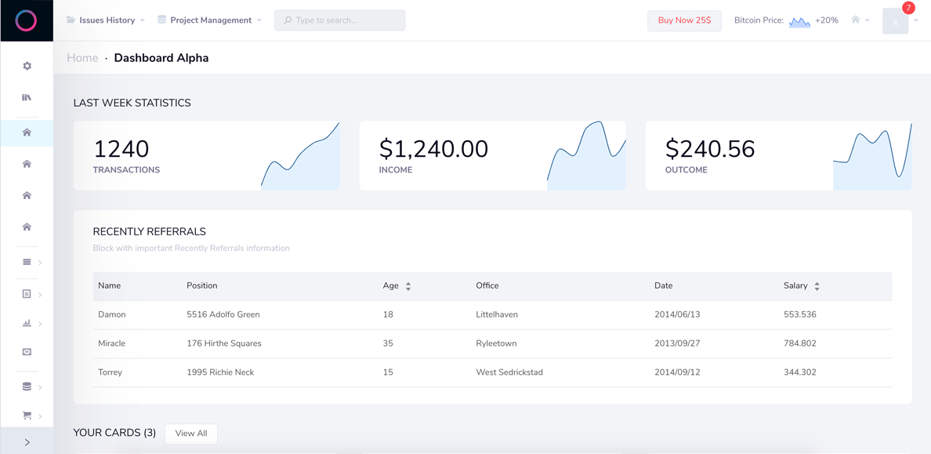
Task: Expand submenu chevron next to database icon
Action: 41,387
